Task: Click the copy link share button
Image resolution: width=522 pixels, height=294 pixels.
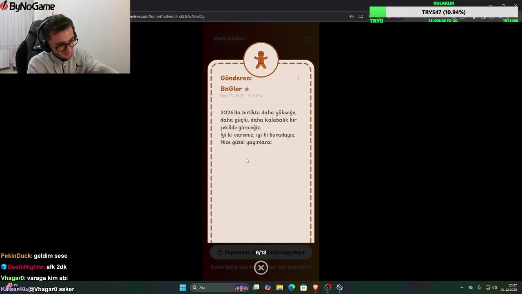Action: coord(261,252)
